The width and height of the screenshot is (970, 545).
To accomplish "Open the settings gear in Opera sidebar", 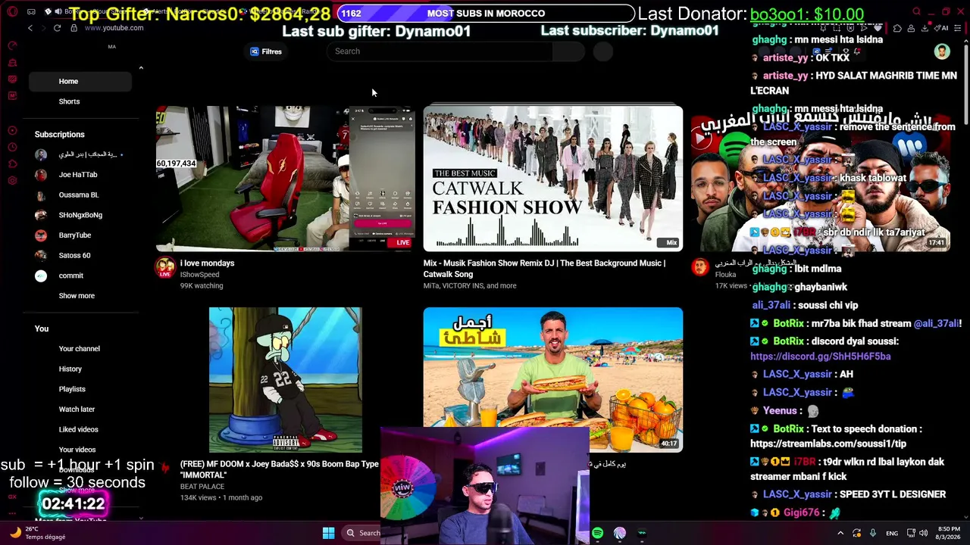I will click(x=12, y=180).
